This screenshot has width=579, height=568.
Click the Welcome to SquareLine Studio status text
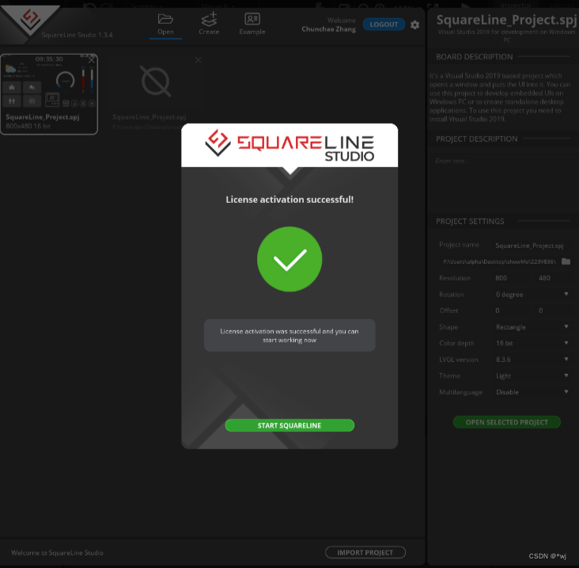click(57, 552)
